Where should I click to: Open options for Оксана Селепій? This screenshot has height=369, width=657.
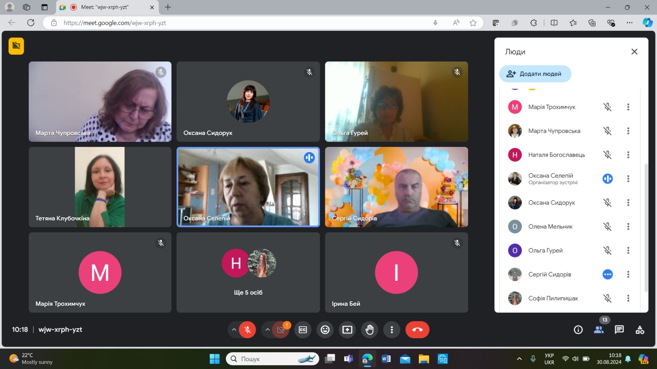click(x=628, y=179)
